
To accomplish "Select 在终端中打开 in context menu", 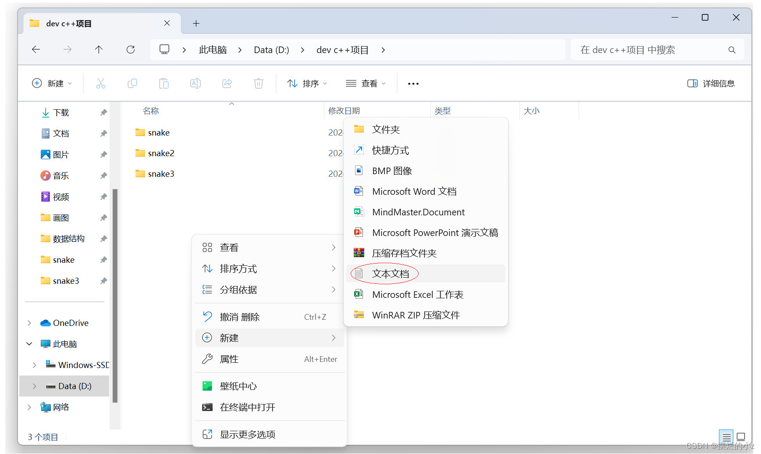I will 269,407.
